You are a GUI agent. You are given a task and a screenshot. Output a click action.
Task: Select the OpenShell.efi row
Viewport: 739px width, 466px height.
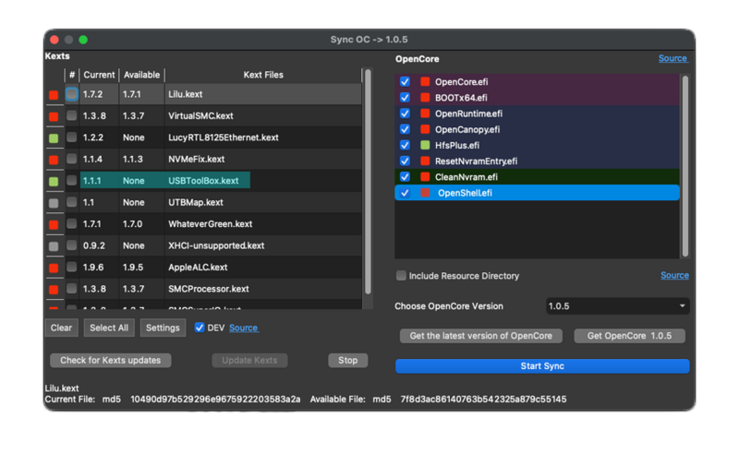click(x=538, y=193)
